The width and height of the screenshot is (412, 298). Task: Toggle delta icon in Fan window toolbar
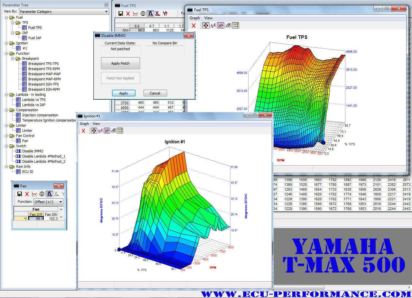[x=49, y=194]
